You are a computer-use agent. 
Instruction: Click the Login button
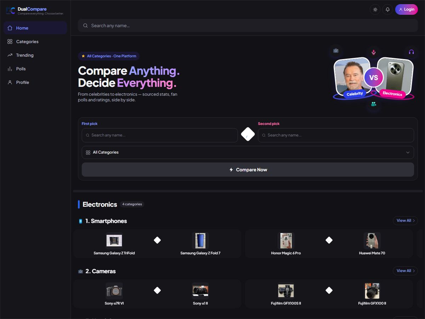[407, 10]
